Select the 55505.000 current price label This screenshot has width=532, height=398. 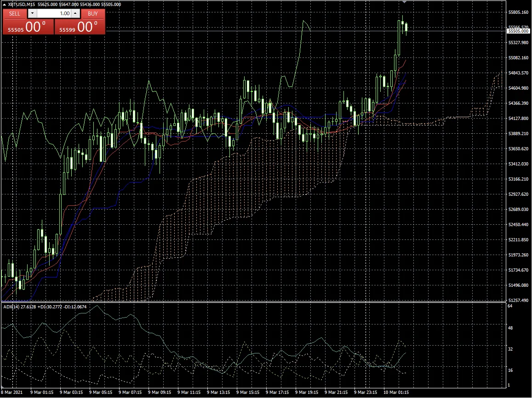click(518, 31)
